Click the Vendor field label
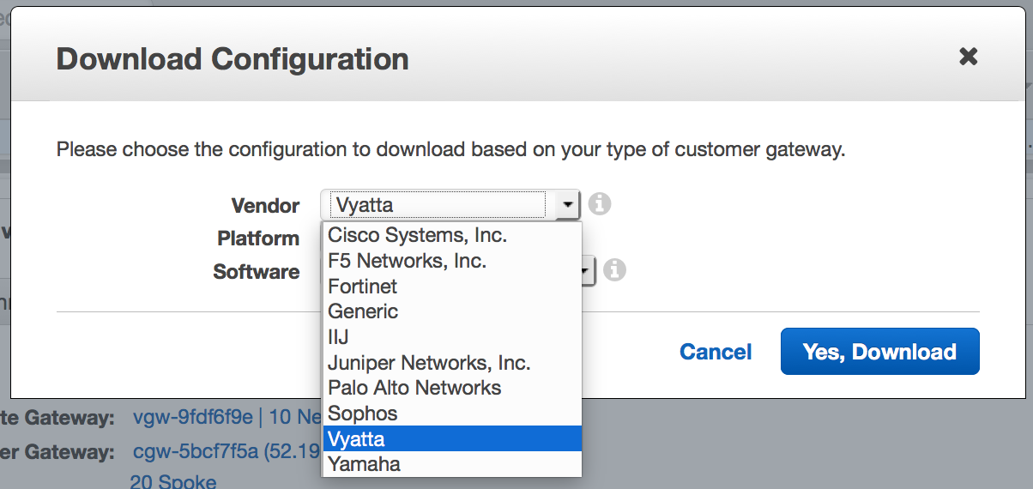Viewport: 1033px width, 489px height. tap(265, 206)
